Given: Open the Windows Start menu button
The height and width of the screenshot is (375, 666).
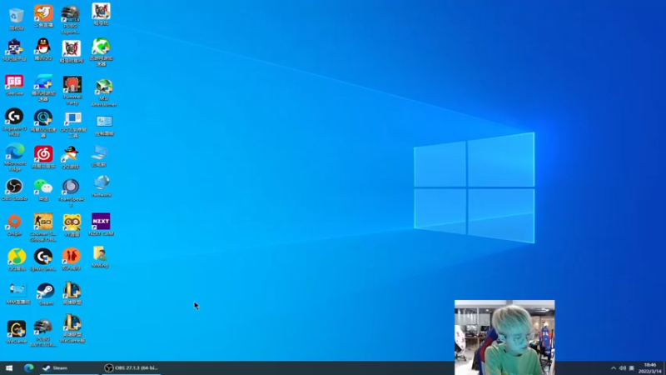Looking at the screenshot, I should (9, 367).
